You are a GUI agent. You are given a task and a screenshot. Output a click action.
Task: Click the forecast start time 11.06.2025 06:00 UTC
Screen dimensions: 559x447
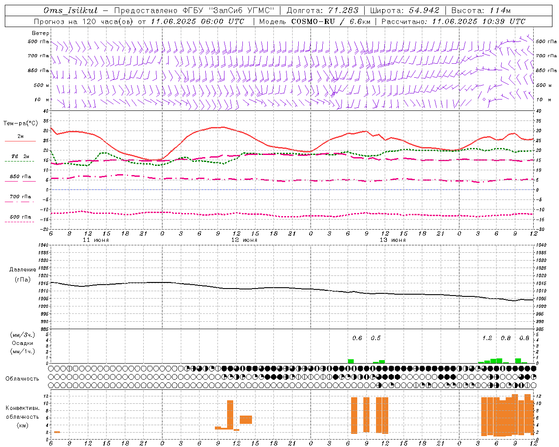pyautogui.click(x=197, y=21)
